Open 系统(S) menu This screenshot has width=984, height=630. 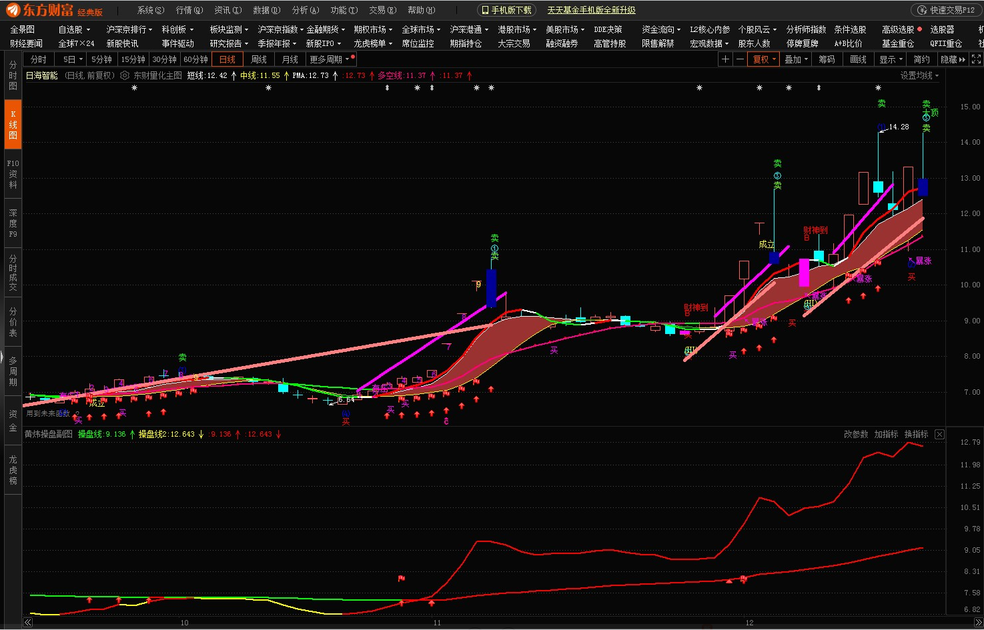tap(150, 10)
